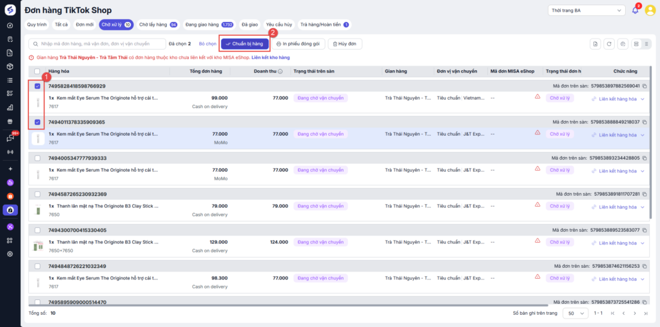Open the Thời trang BA shop dropdown
Image resolution: width=660 pixels, height=327 pixels.
click(586, 10)
